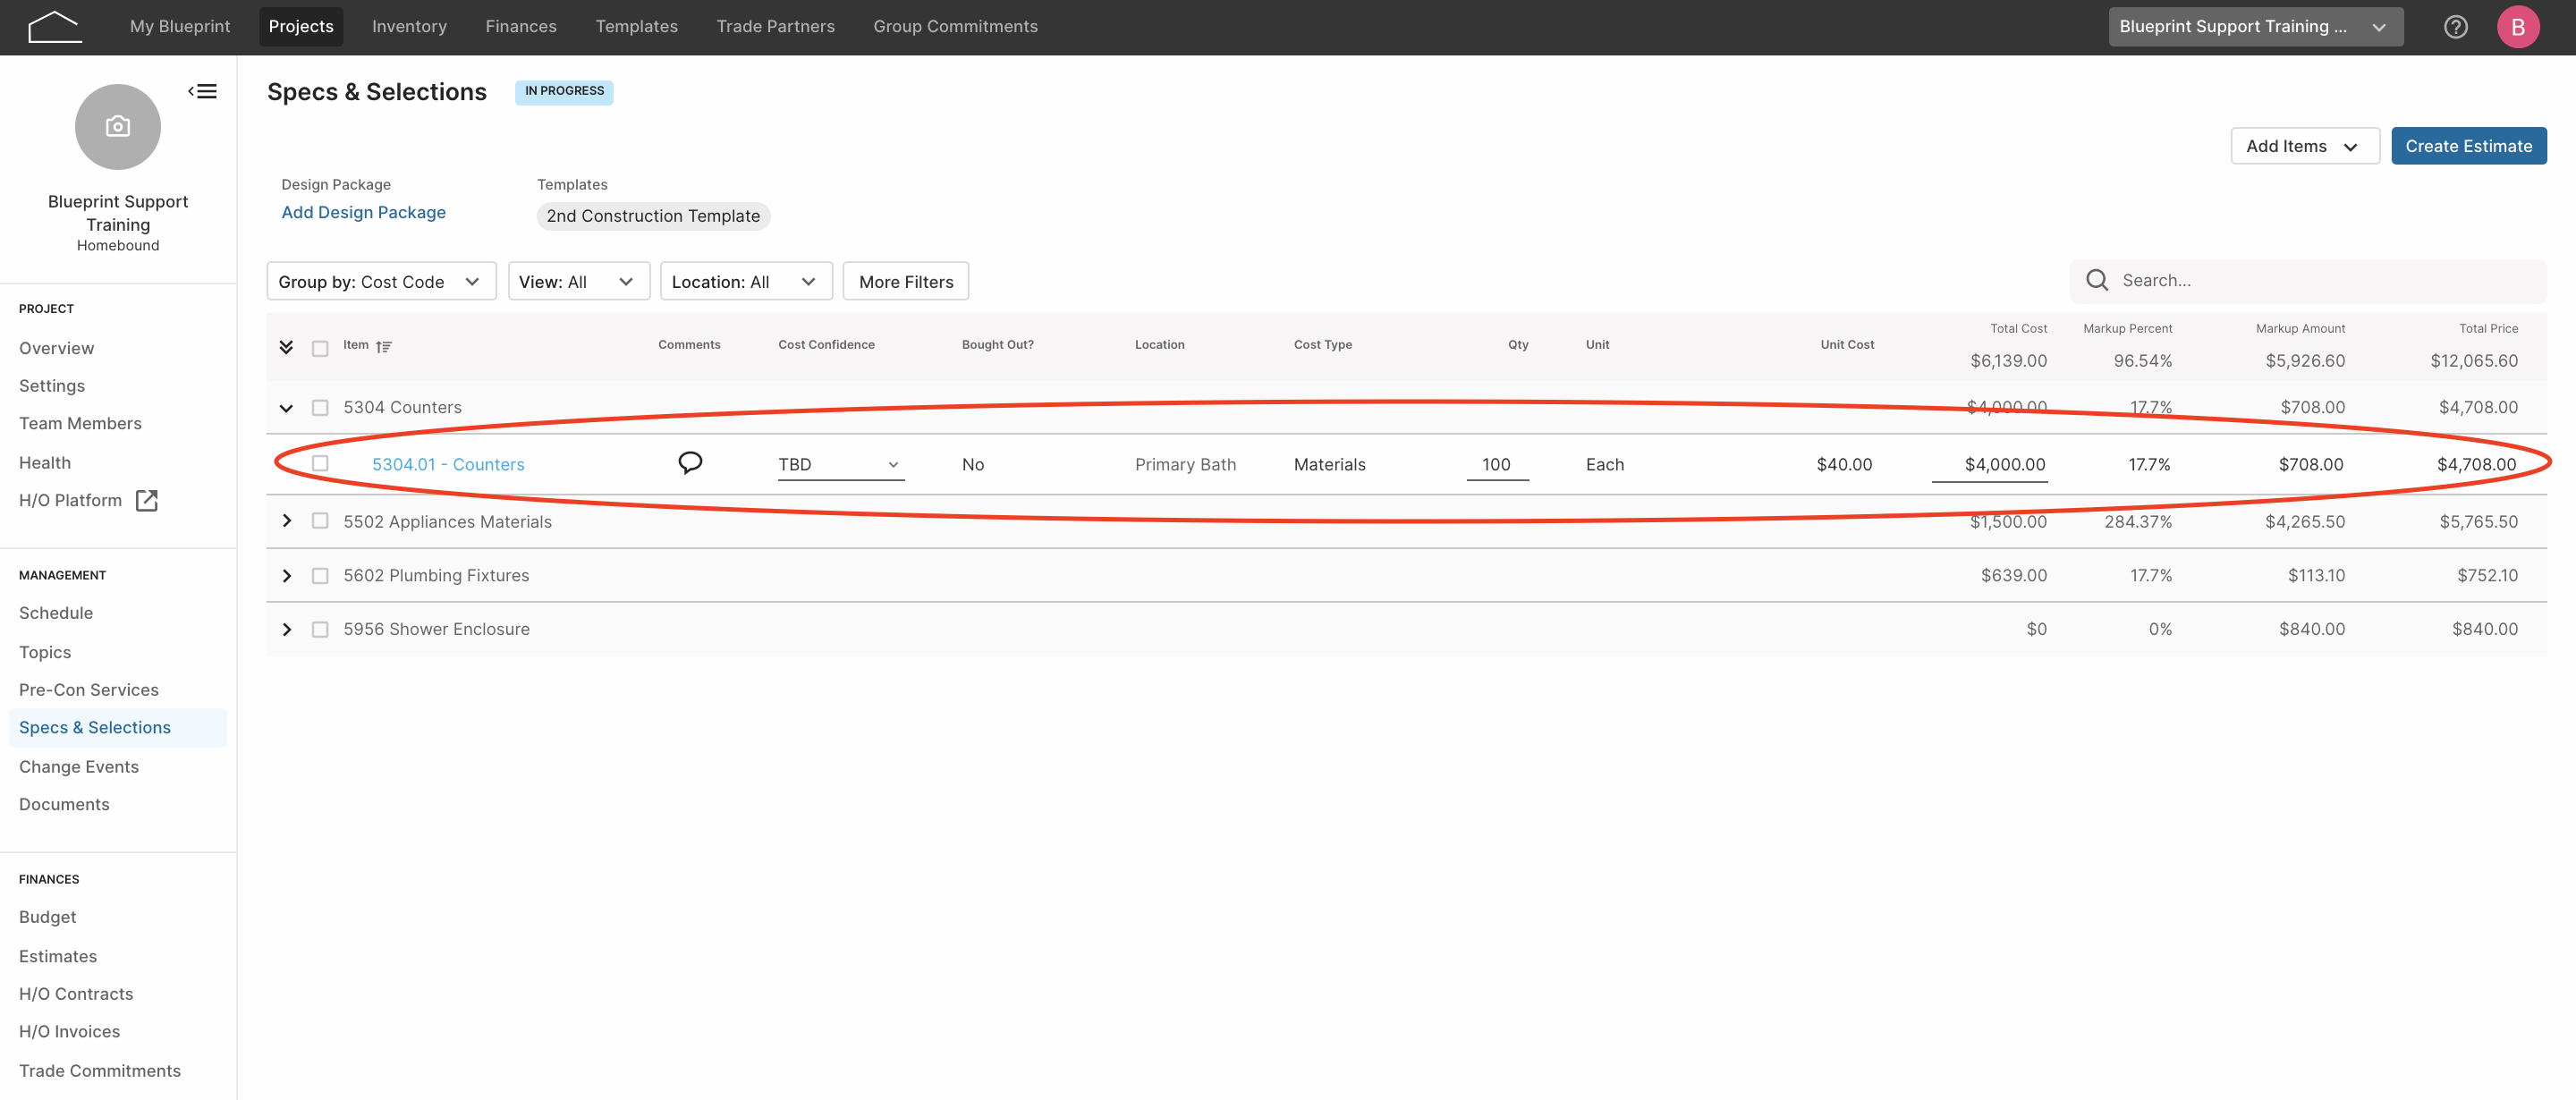Open the View: All dropdown
Screen dimensions: 2576x1100
[579, 281]
